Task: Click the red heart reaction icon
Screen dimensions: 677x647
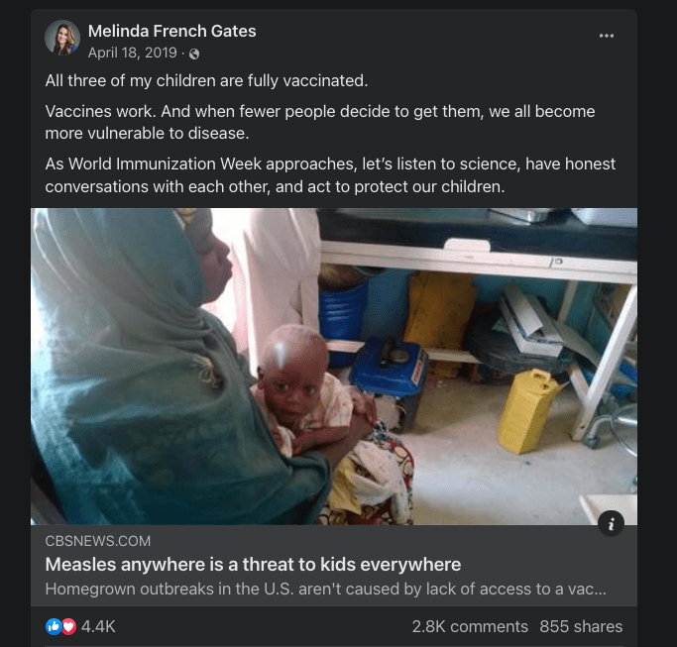Action: pyautogui.click(x=68, y=626)
